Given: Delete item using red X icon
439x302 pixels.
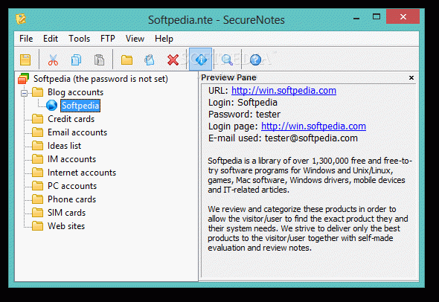Looking at the screenshot, I should point(173,60).
